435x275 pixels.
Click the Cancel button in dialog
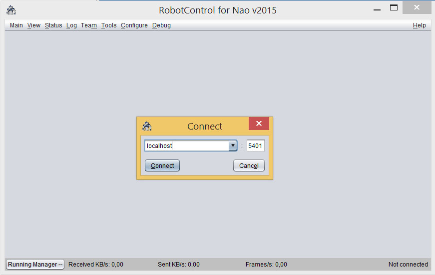[249, 165]
